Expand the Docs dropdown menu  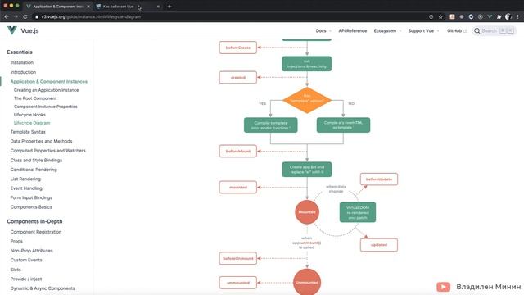coord(323,31)
